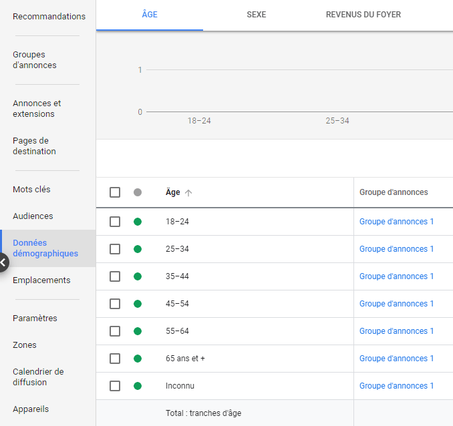The width and height of the screenshot is (453, 426).
Task: Select the 55–64 row checkbox
Action: [115, 331]
